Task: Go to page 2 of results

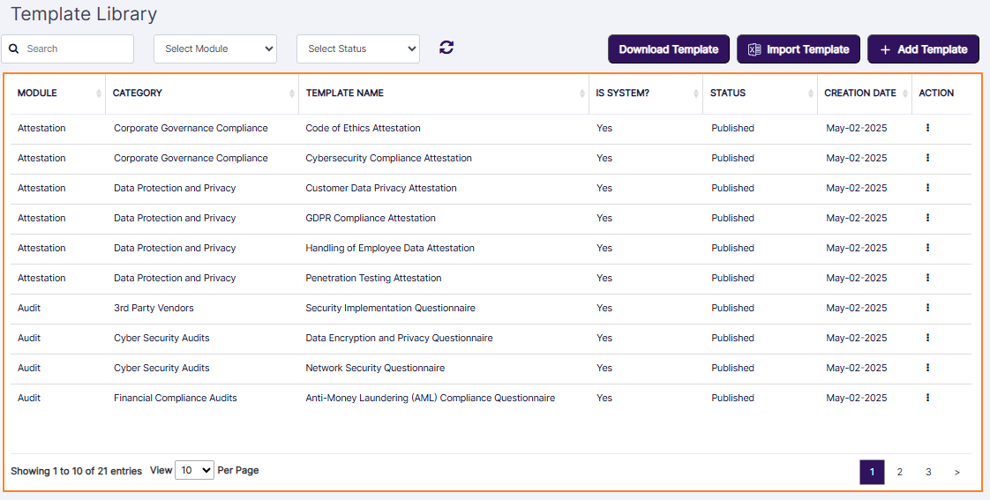Action: (900, 473)
